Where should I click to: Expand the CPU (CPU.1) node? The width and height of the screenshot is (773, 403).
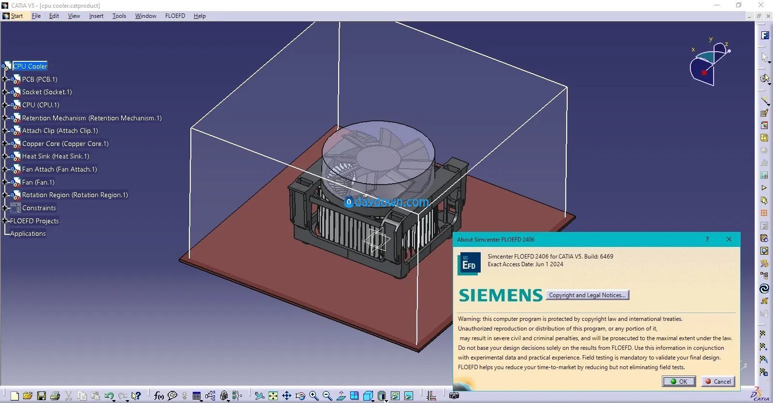(x=4, y=105)
